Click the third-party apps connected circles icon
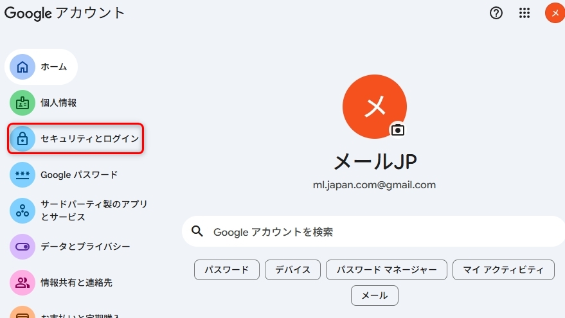This screenshot has width=565, height=318. 22,211
